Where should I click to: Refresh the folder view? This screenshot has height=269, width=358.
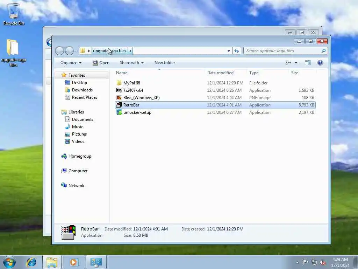(x=237, y=51)
